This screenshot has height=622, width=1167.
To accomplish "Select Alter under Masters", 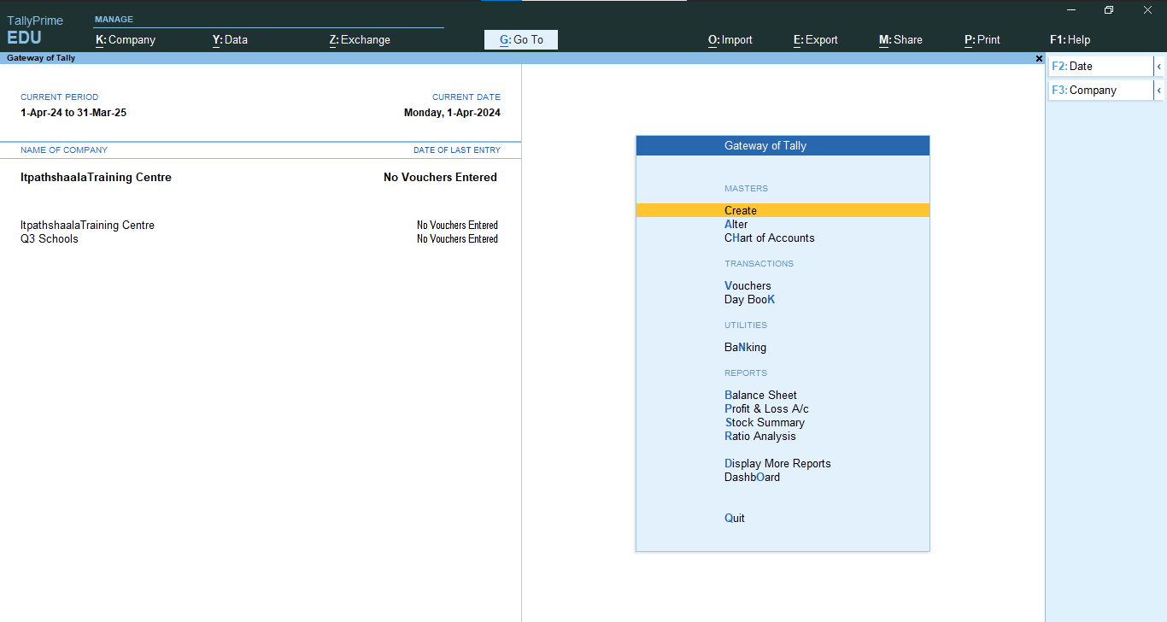I will [x=736, y=224].
